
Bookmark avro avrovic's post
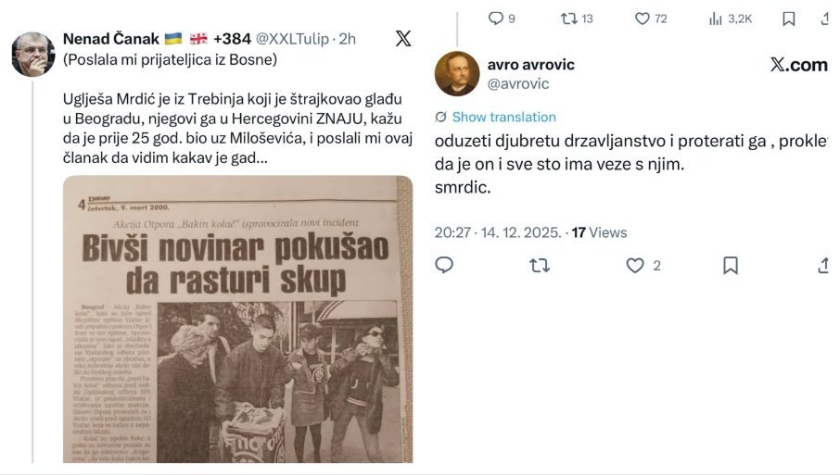[x=731, y=266]
